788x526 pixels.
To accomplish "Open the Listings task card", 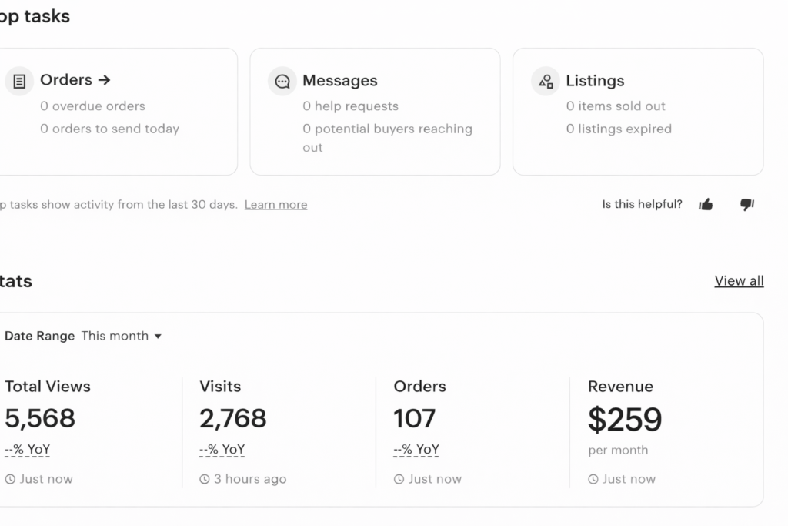I will pos(637,112).
